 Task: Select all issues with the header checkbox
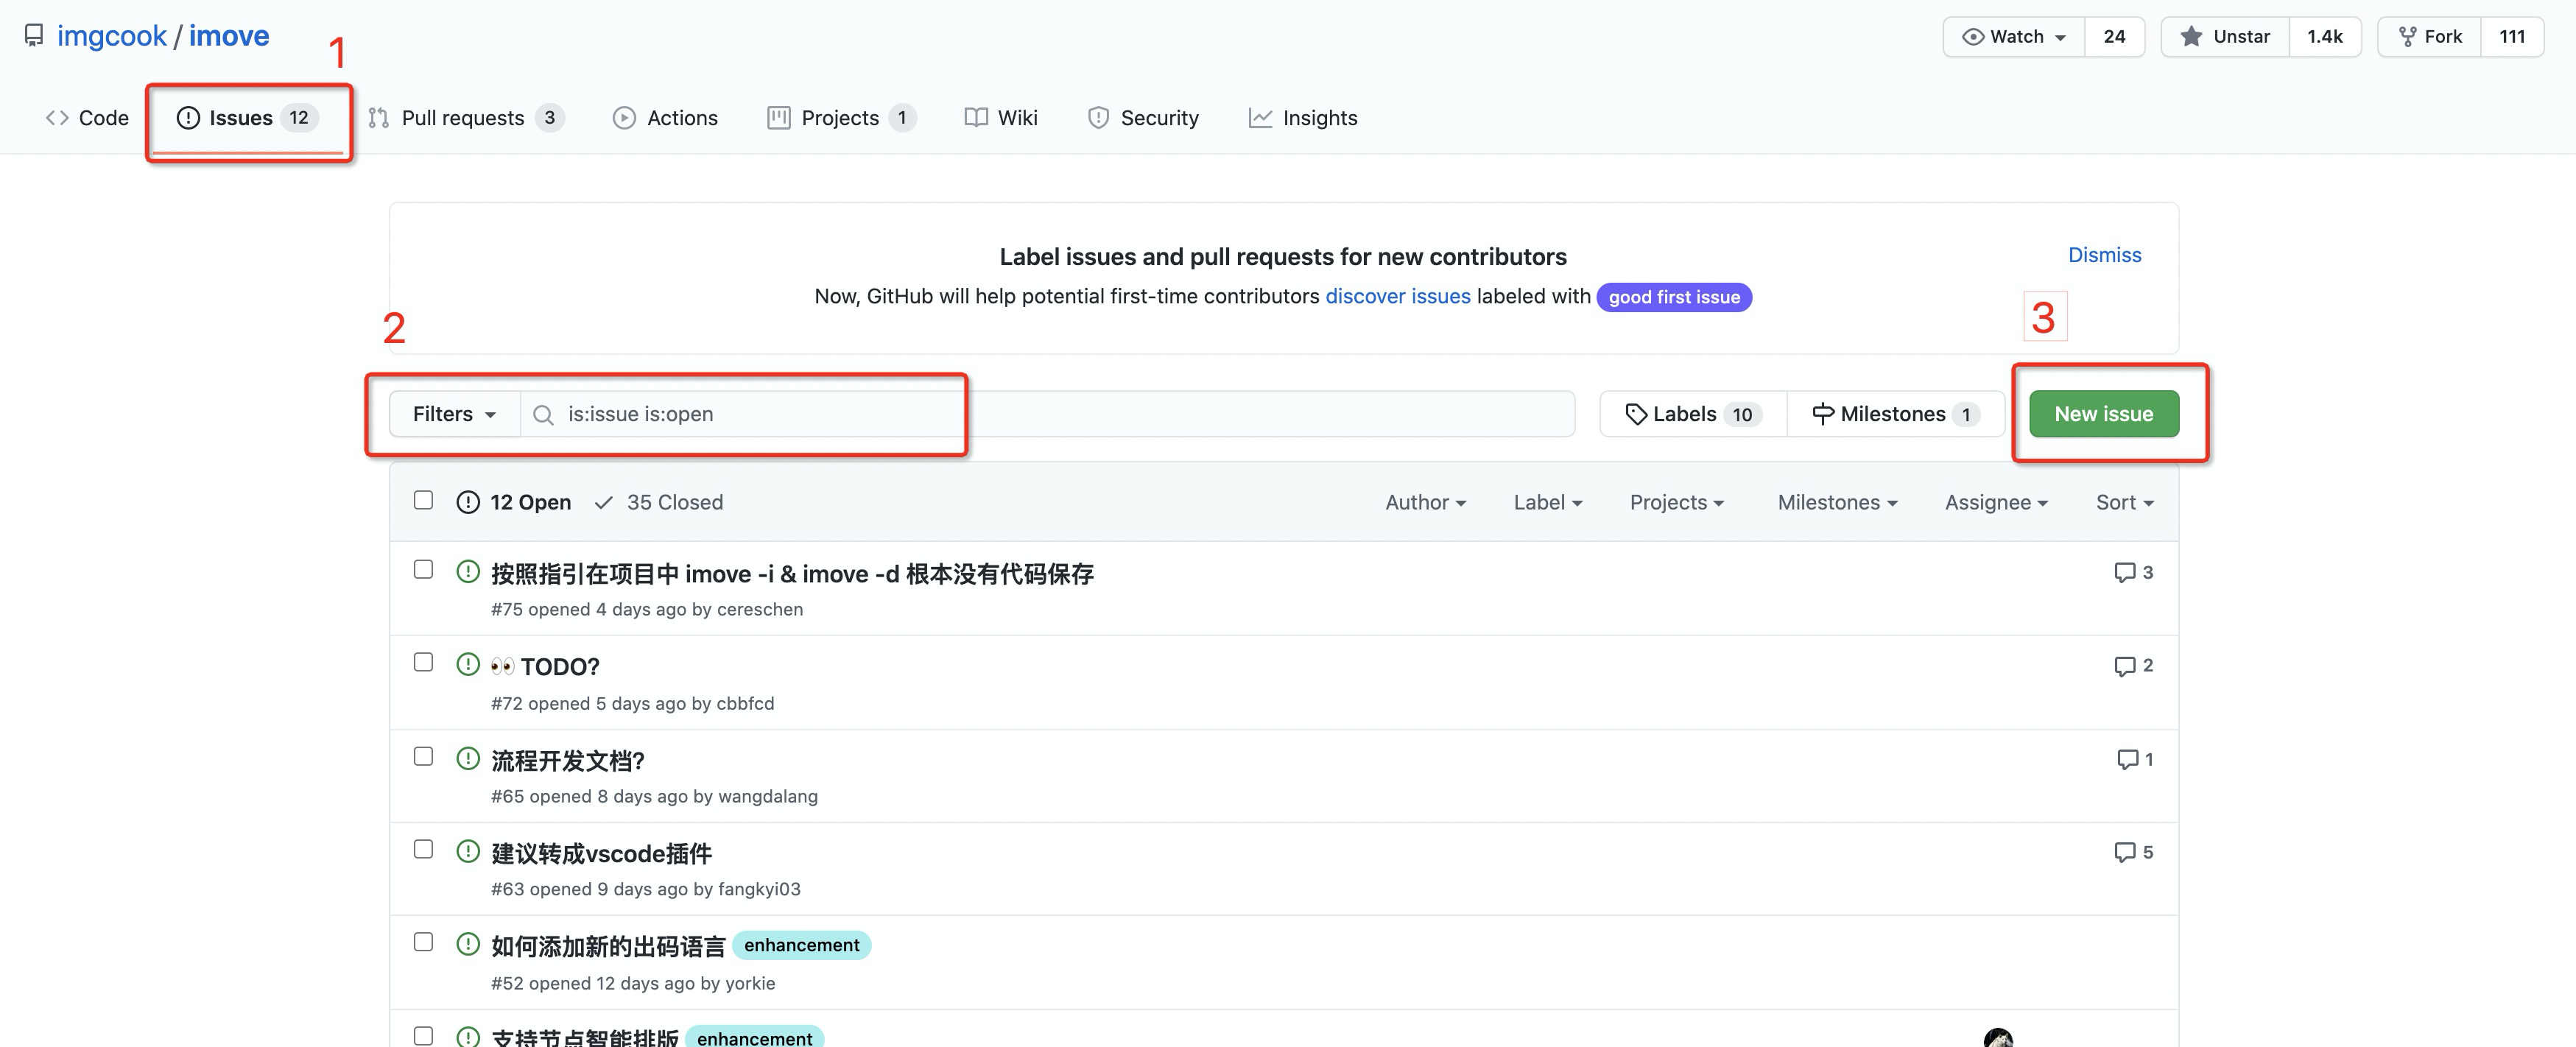423,500
